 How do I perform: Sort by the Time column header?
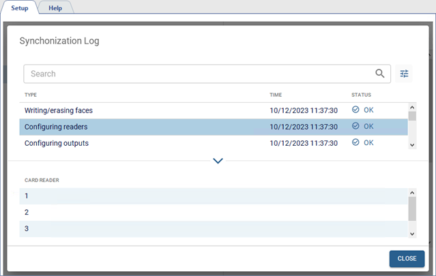[276, 95]
